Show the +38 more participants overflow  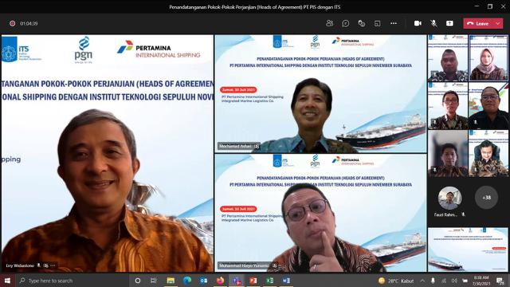point(487,198)
